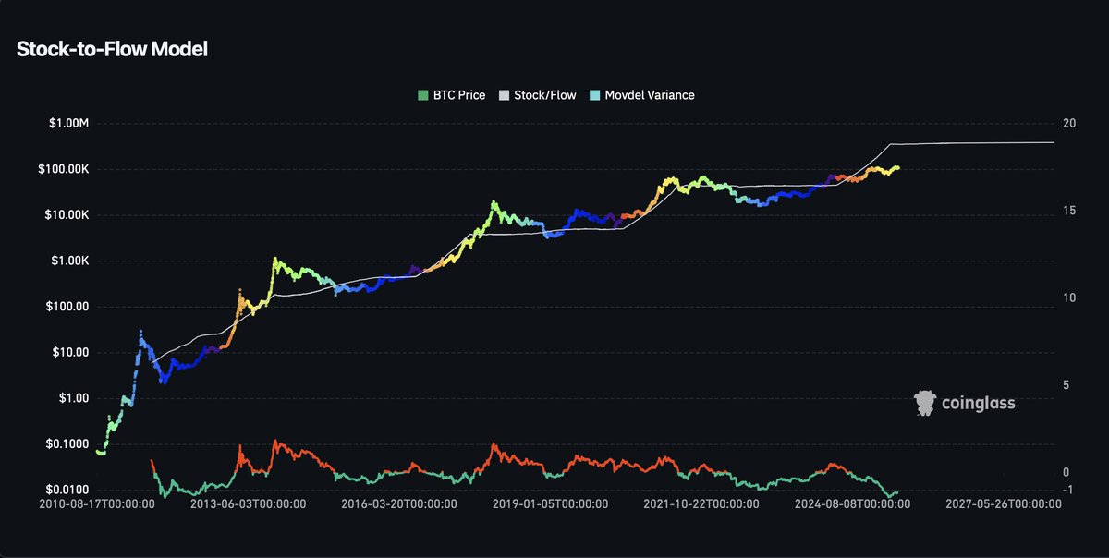Click the $1.00 price axis label
The image size is (1109, 558).
coord(75,398)
